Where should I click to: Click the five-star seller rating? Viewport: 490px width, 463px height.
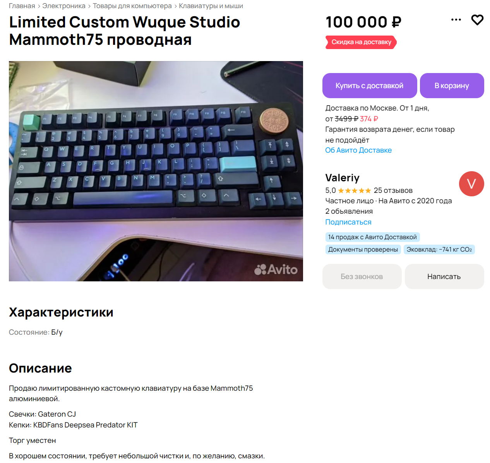coord(354,191)
